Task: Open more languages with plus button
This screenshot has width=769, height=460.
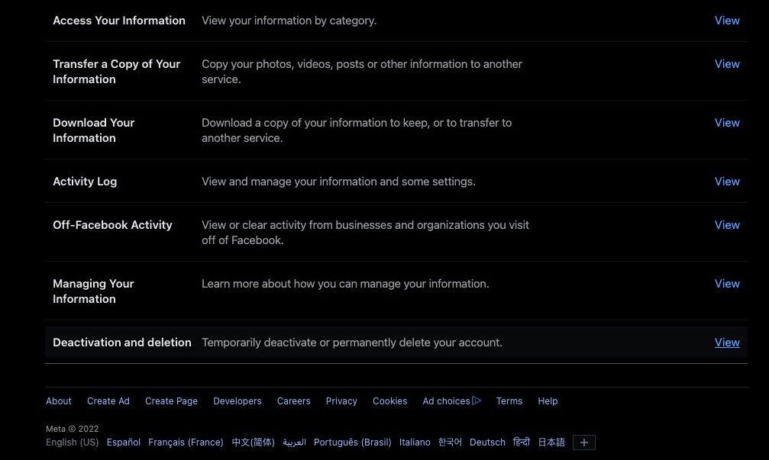Action: click(x=583, y=442)
